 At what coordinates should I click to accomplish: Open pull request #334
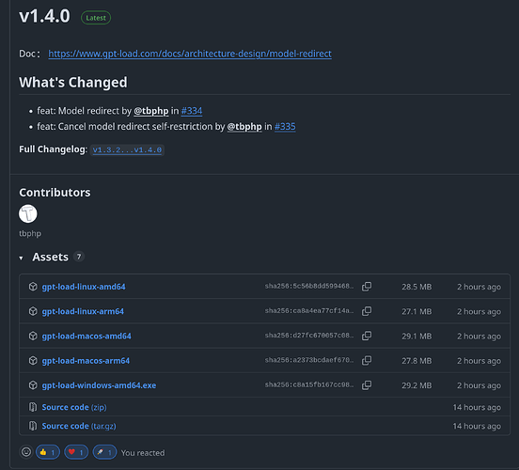pyautogui.click(x=192, y=111)
